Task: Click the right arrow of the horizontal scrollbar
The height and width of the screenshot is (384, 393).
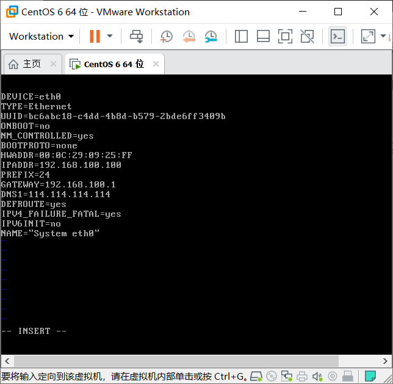Action: click(x=385, y=361)
